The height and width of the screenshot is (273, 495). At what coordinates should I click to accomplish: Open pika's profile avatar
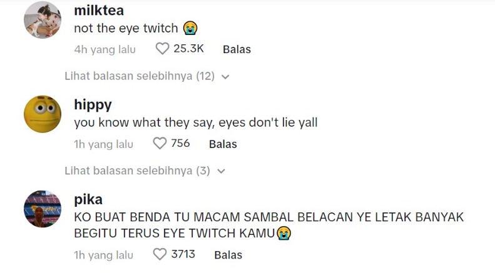tap(43, 209)
